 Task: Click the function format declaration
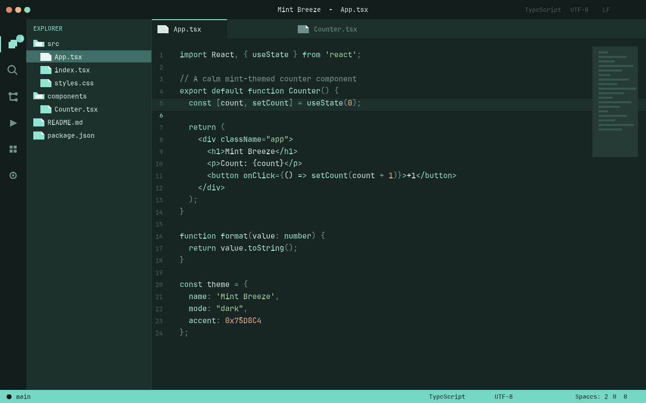pos(252,236)
